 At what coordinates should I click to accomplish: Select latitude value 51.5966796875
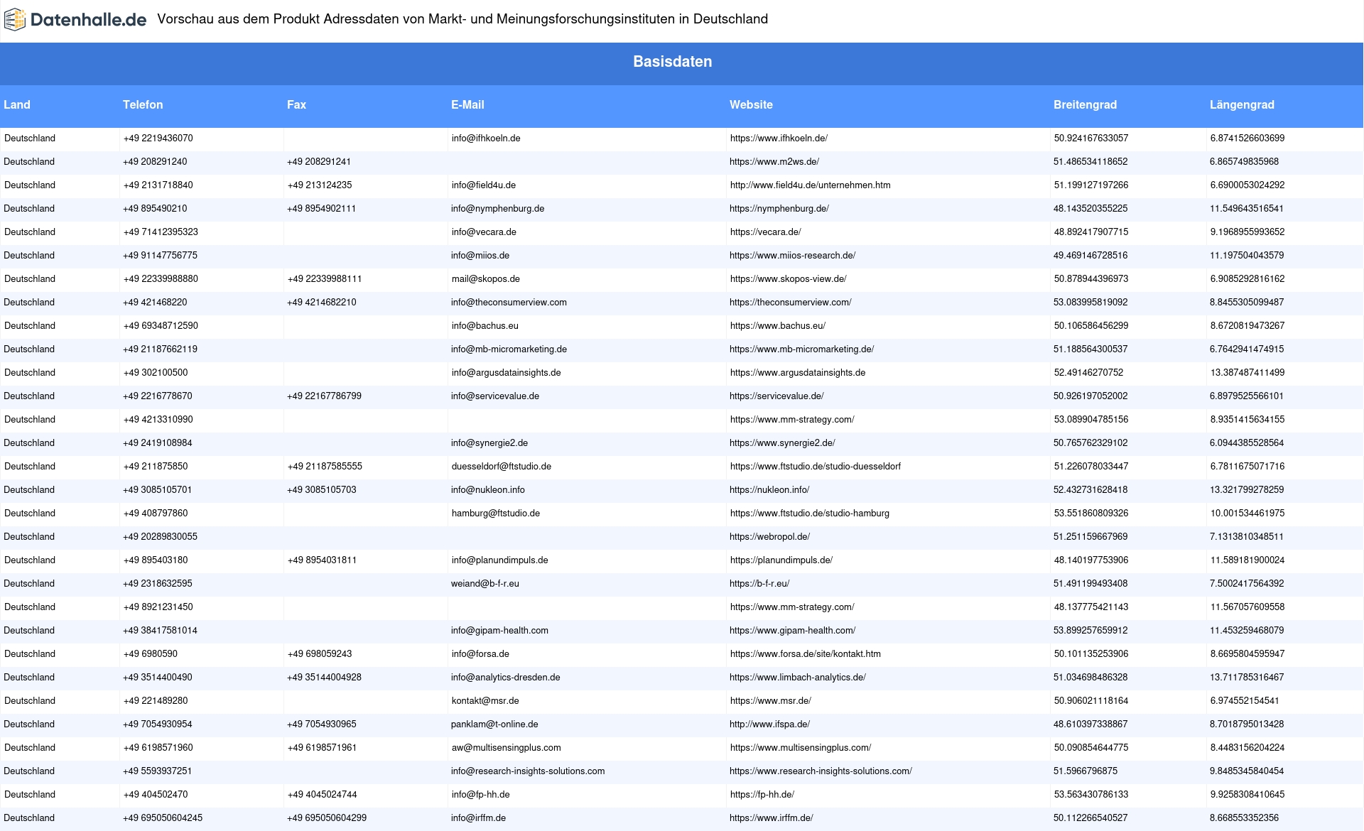1086,771
